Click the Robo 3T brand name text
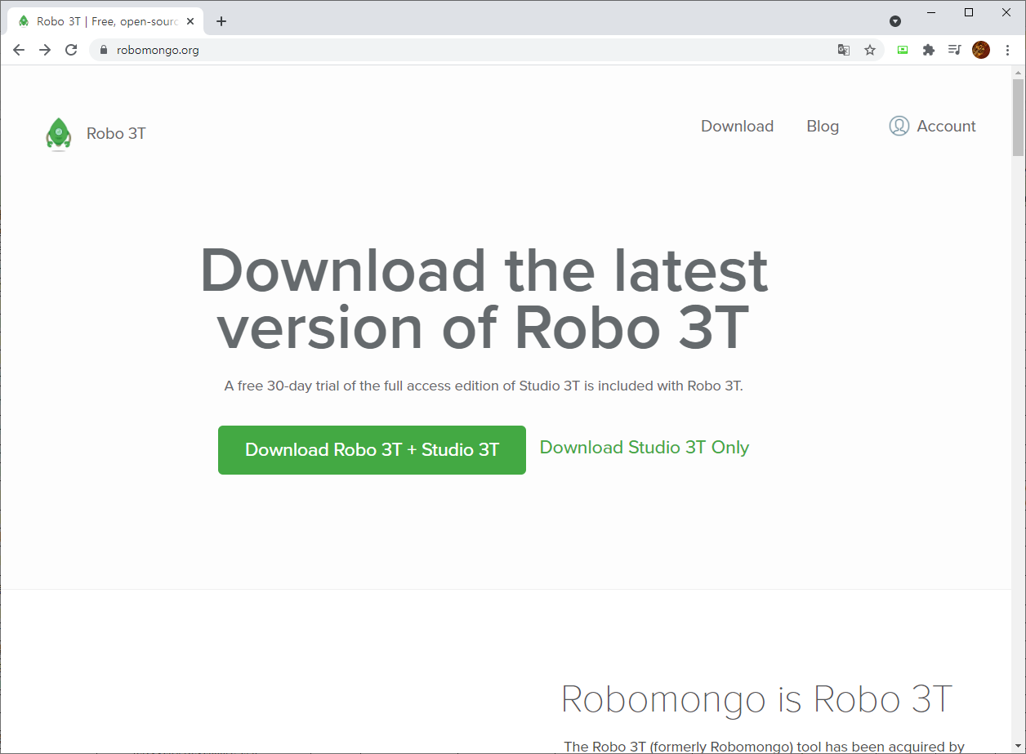Image resolution: width=1026 pixels, height=754 pixels. (x=116, y=134)
